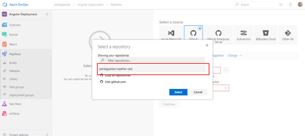Click the search magnifier in Filter repositories
The image size is (305, 136).
103,60
